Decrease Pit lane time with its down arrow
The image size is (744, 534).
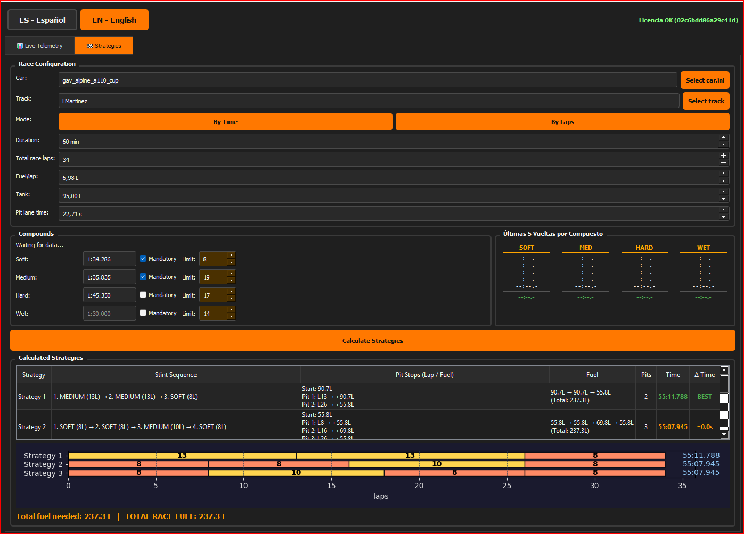coord(723,217)
